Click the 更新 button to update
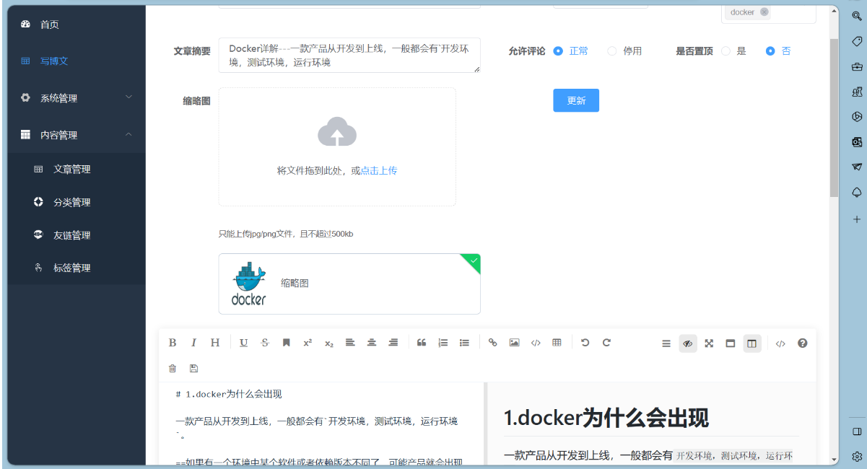Image resolution: width=867 pixels, height=469 pixels. tap(575, 100)
